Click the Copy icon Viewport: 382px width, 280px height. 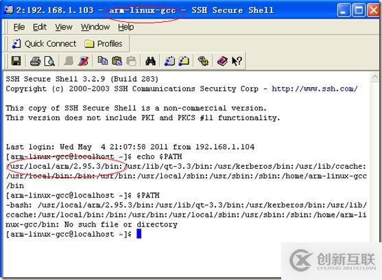[103, 61]
